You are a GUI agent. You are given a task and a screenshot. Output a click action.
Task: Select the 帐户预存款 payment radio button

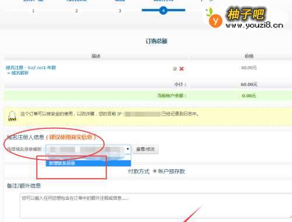(155, 171)
